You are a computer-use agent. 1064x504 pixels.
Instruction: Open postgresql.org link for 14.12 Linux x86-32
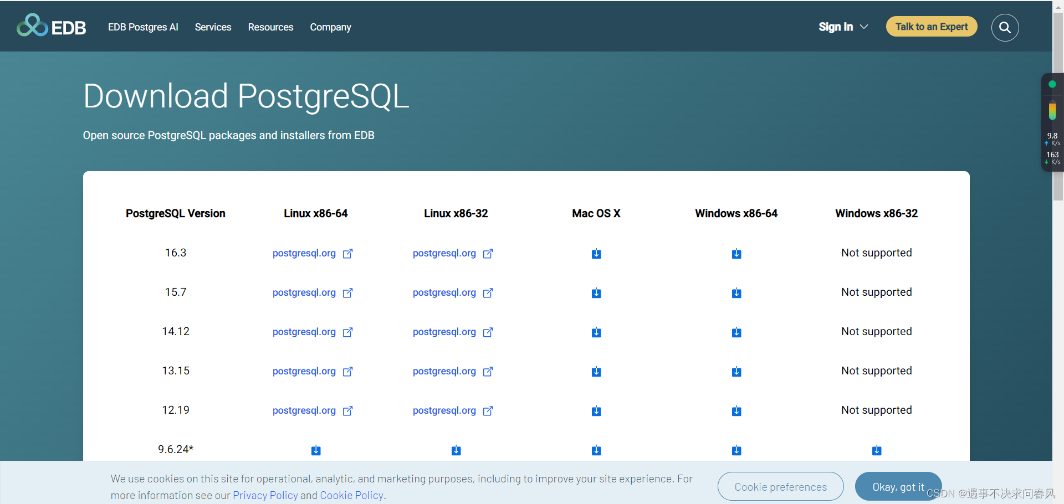[453, 332]
